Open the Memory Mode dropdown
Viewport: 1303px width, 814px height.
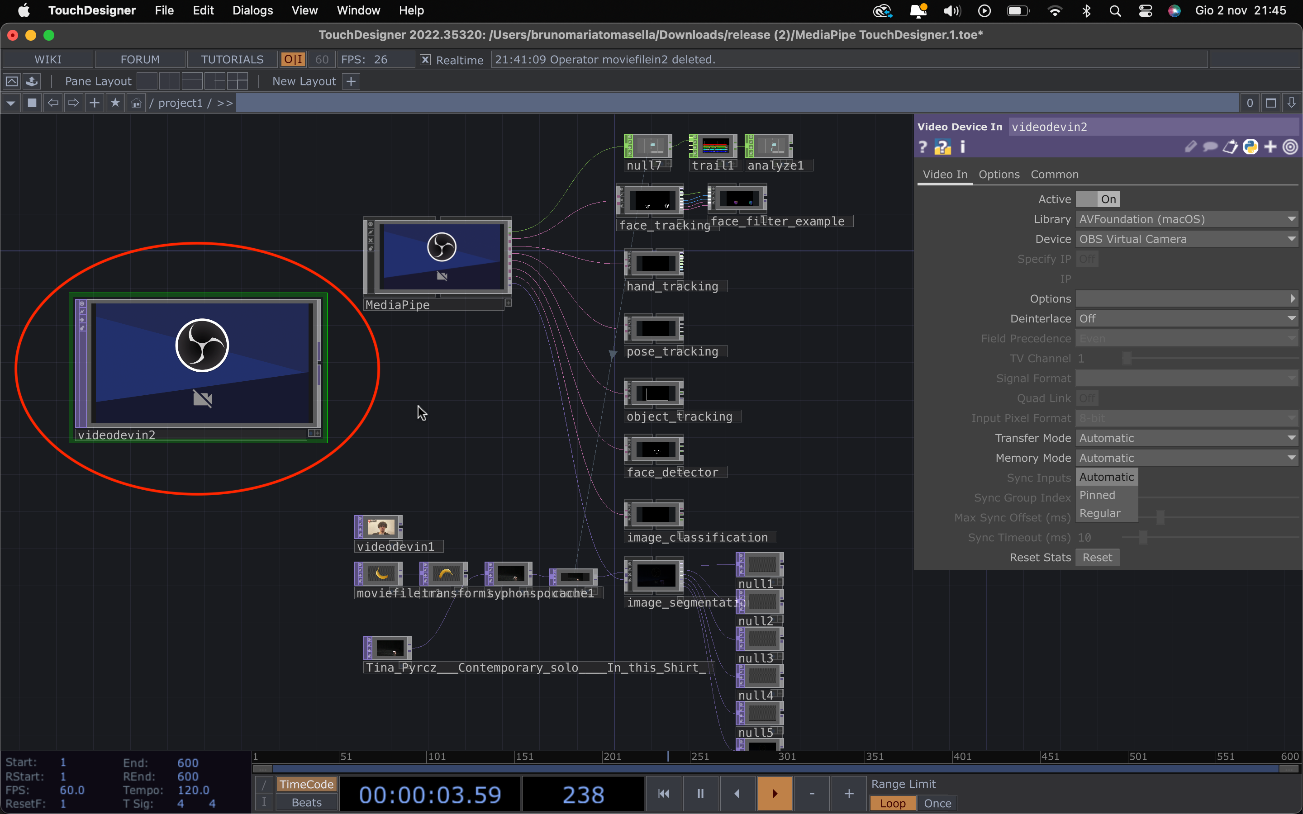click(1187, 458)
